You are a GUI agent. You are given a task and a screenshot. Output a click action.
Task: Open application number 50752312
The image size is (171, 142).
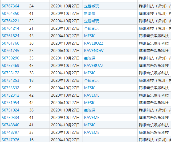click(11, 95)
